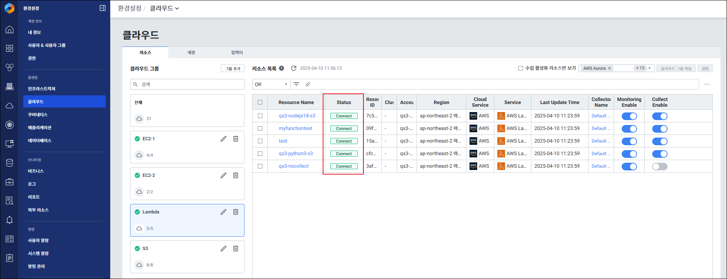Image resolution: width=727 pixels, height=279 pixels.
Task: Delete the Lambda cloud group
Action: [x=236, y=212]
